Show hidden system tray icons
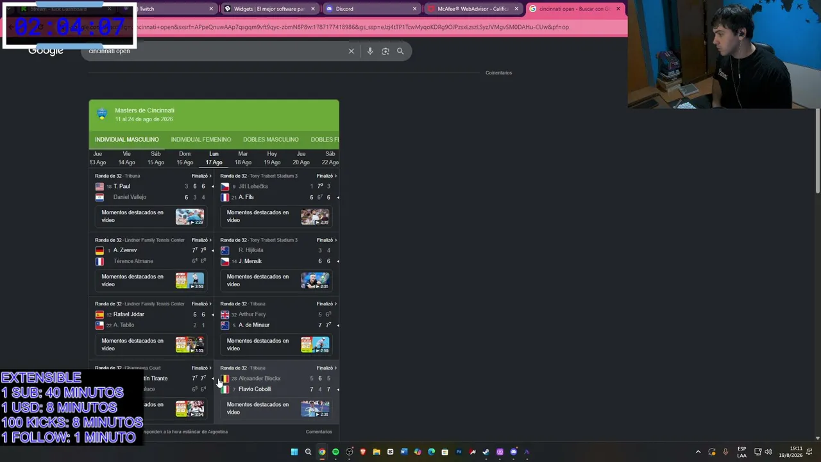This screenshot has height=462, width=821. [x=698, y=452]
